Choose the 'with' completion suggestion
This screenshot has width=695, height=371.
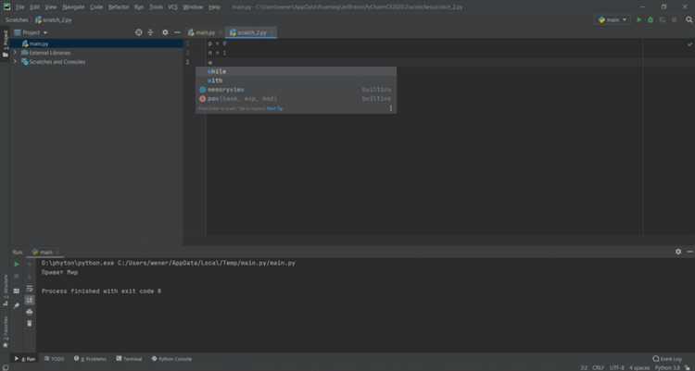[x=296, y=80]
